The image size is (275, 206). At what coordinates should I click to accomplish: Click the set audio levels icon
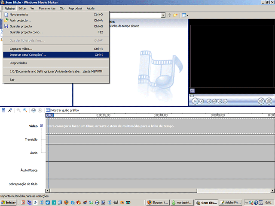tap(3, 110)
